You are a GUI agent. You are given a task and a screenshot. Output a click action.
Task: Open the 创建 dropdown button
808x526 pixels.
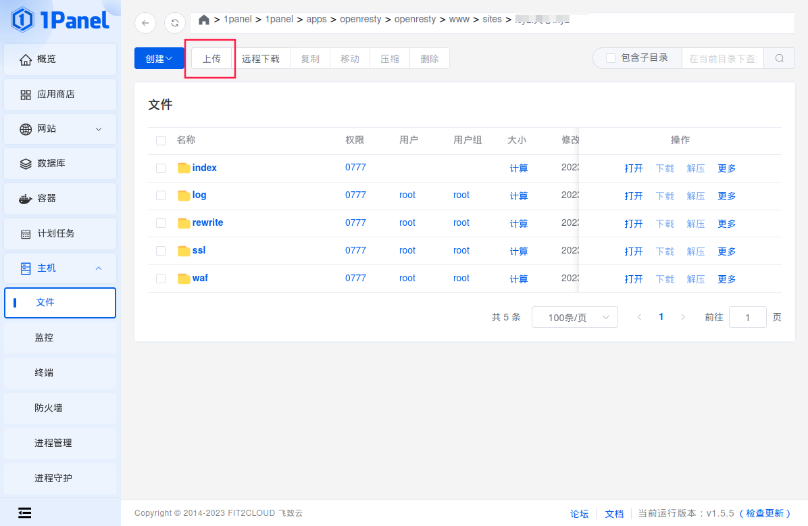(159, 59)
